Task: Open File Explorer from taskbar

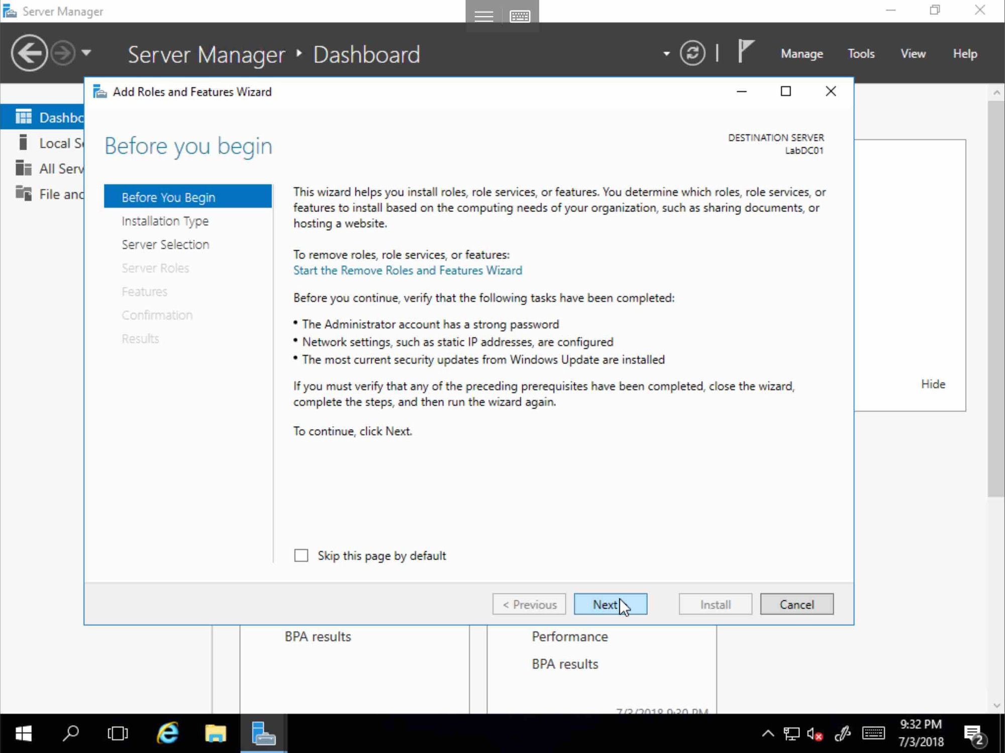Action: (216, 734)
